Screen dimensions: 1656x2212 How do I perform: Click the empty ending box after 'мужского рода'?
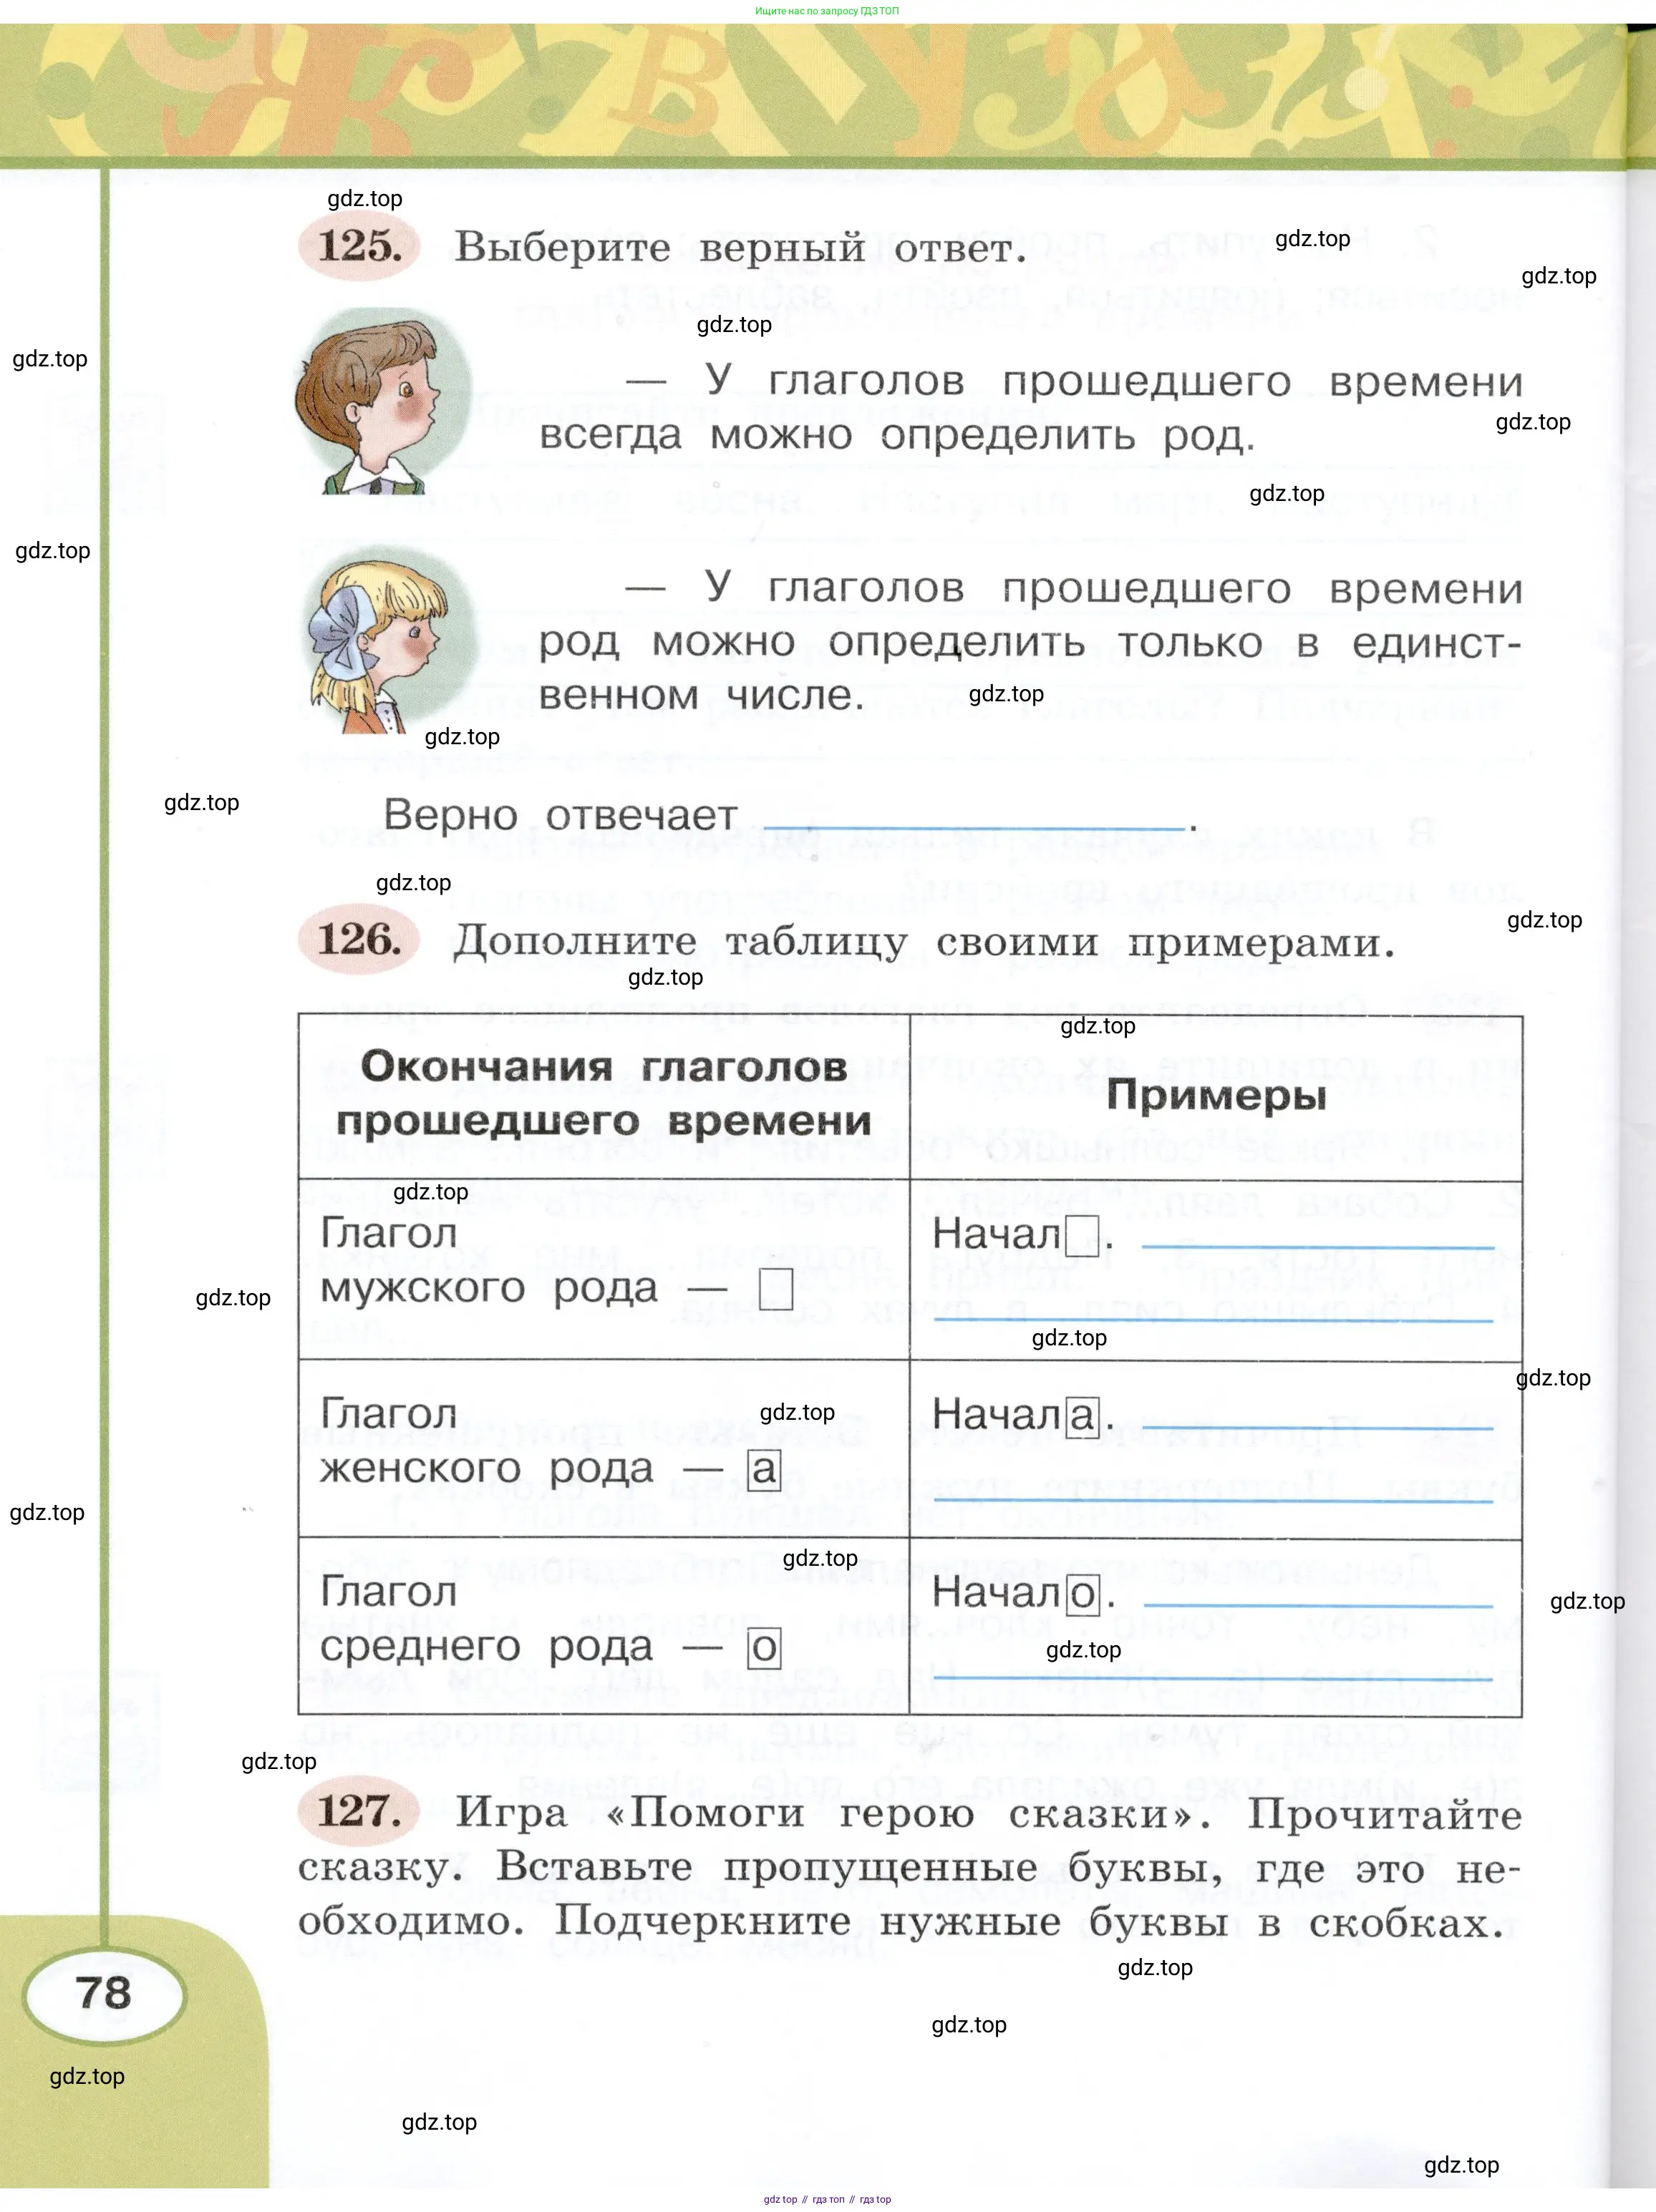pyautogui.click(x=775, y=1289)
